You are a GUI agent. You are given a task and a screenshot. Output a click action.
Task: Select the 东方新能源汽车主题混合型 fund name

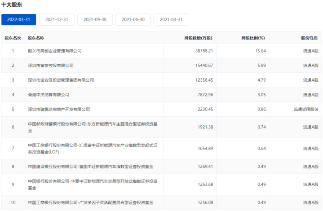(93, 127)
